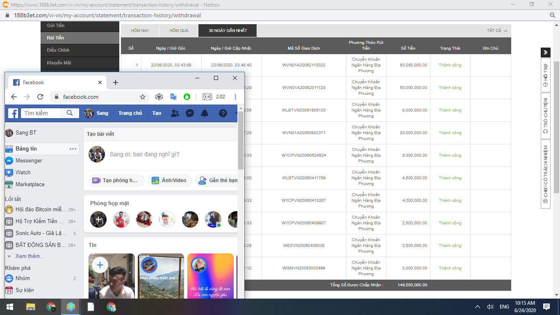Open File Explorer from the taskbar

(x=31, y=306)
